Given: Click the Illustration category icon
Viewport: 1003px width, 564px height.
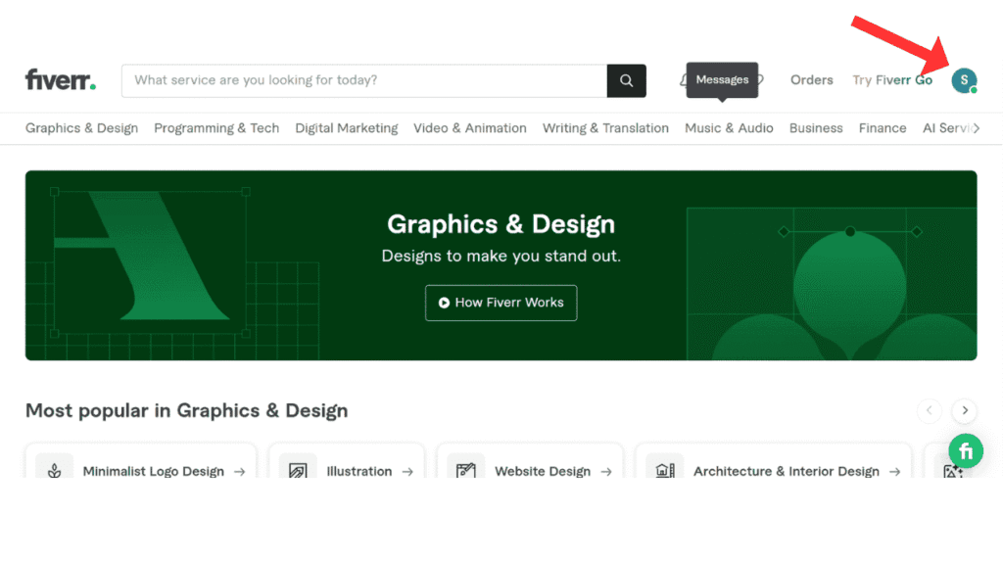Looking at the screenshot, I should (298, 471).
